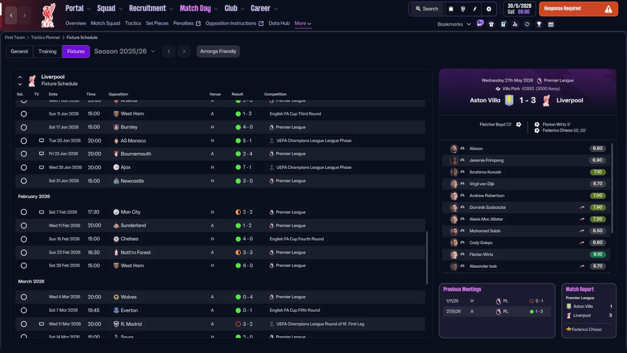Click the bookmark flag icon beside Search
The width and height of the screenshot is (627, 353).
[451, 9]
